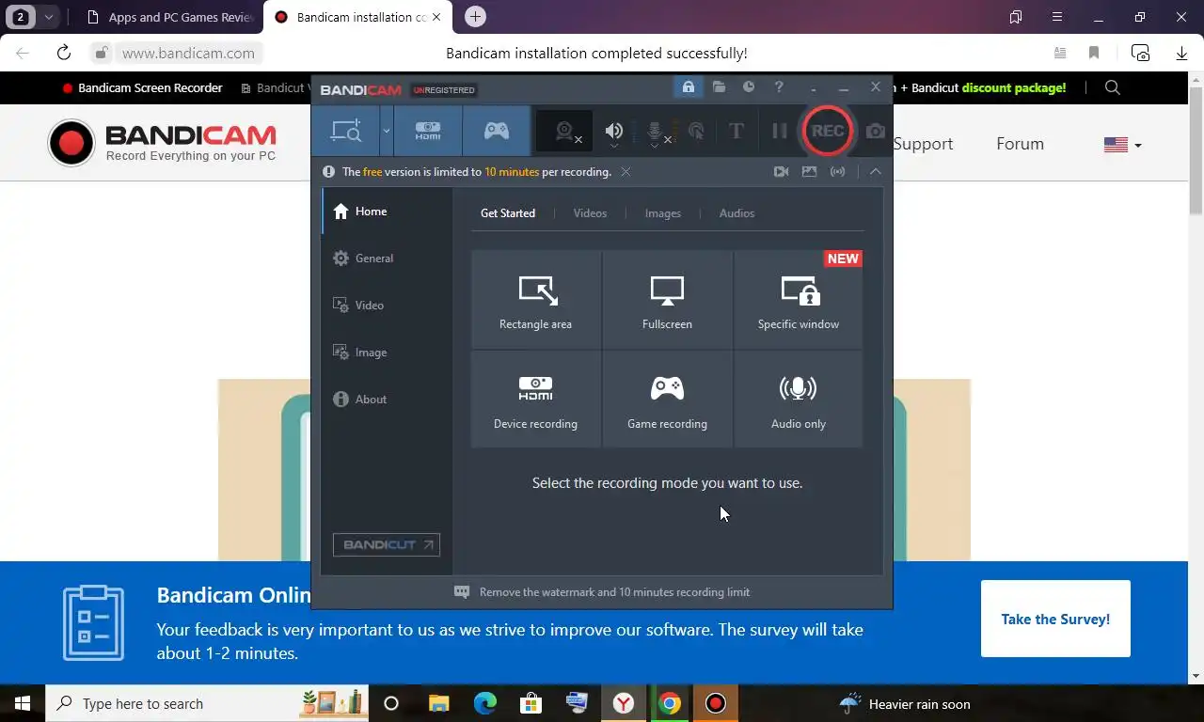Start recording with the REC button
This screenshot has width=1204, height=722.
[828, 131]
